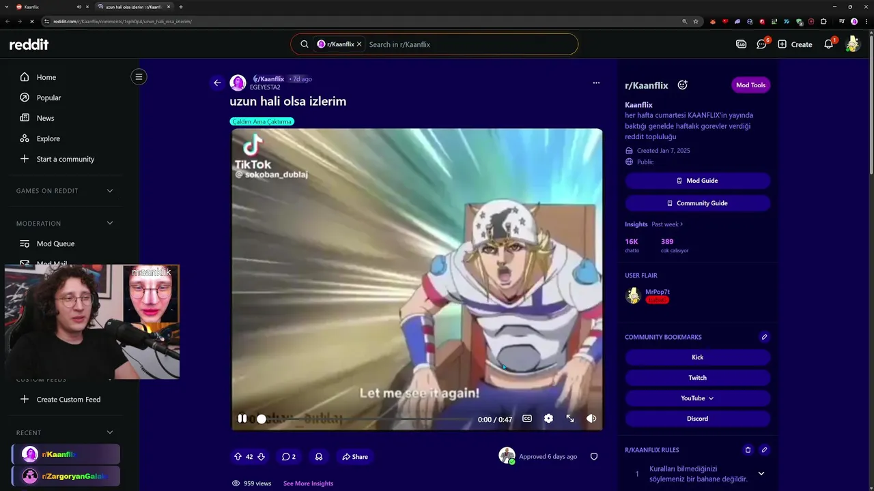
Task: Expand rule 1 chevron
Action: [x=761, y=473]
